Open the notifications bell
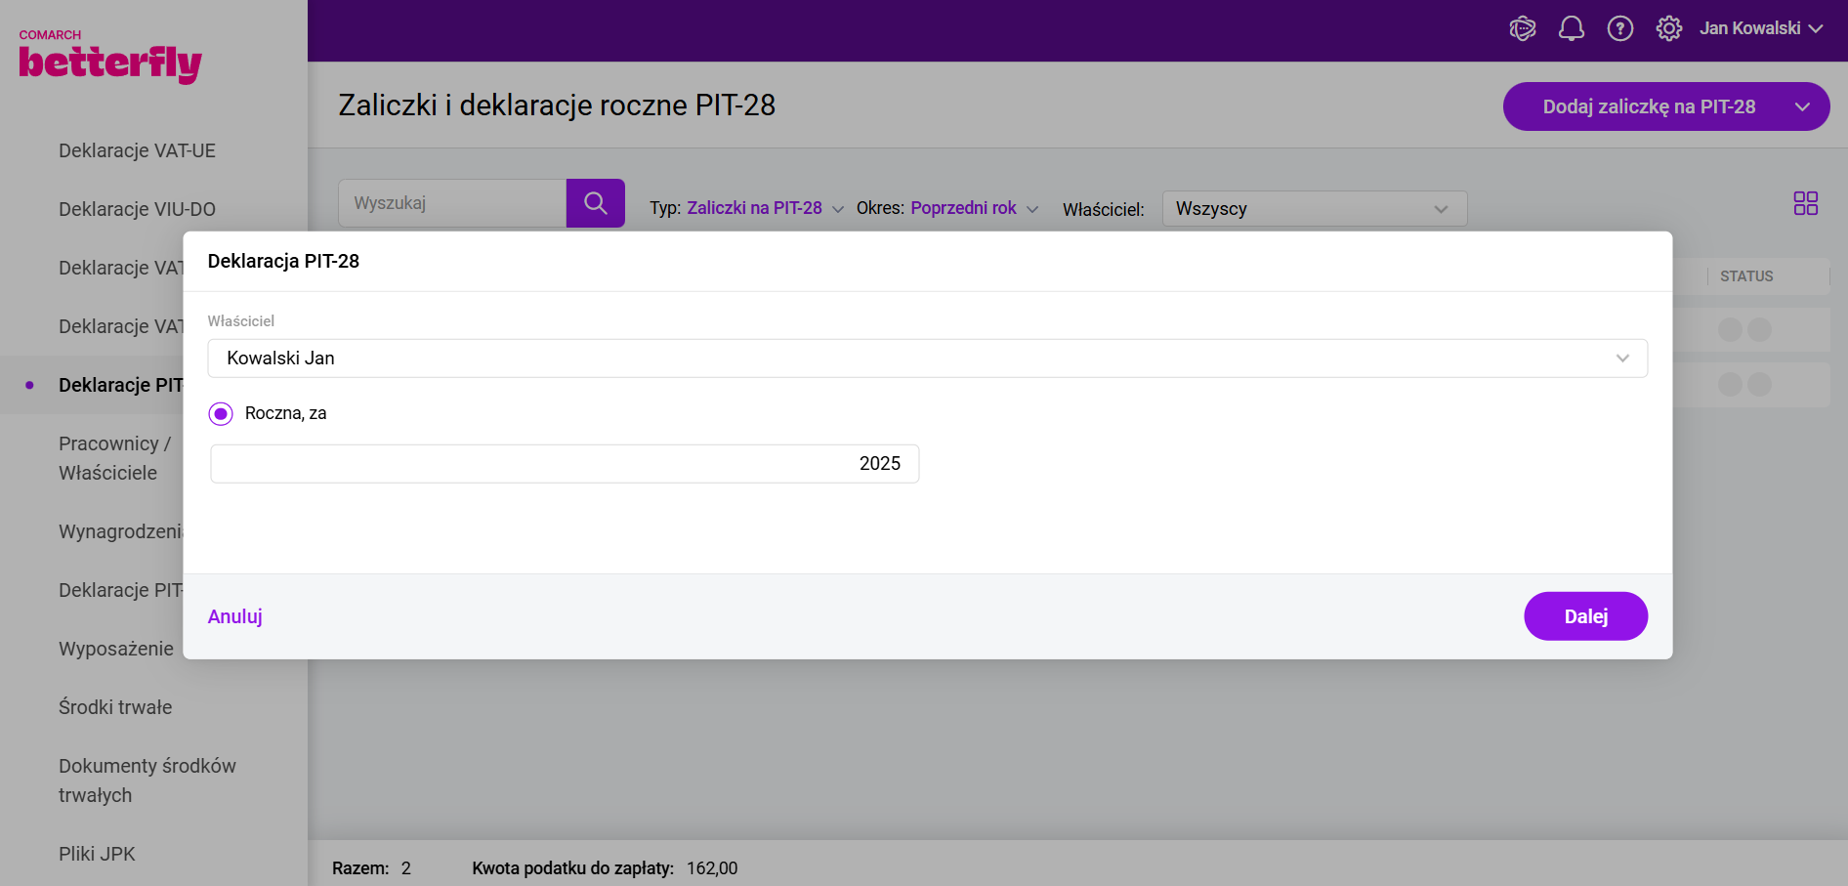This screenshot has height=886, width=1848. [x=1571, y=29]
